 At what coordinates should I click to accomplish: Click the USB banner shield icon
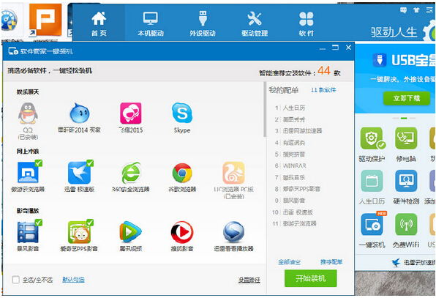[x=380, y=60]
